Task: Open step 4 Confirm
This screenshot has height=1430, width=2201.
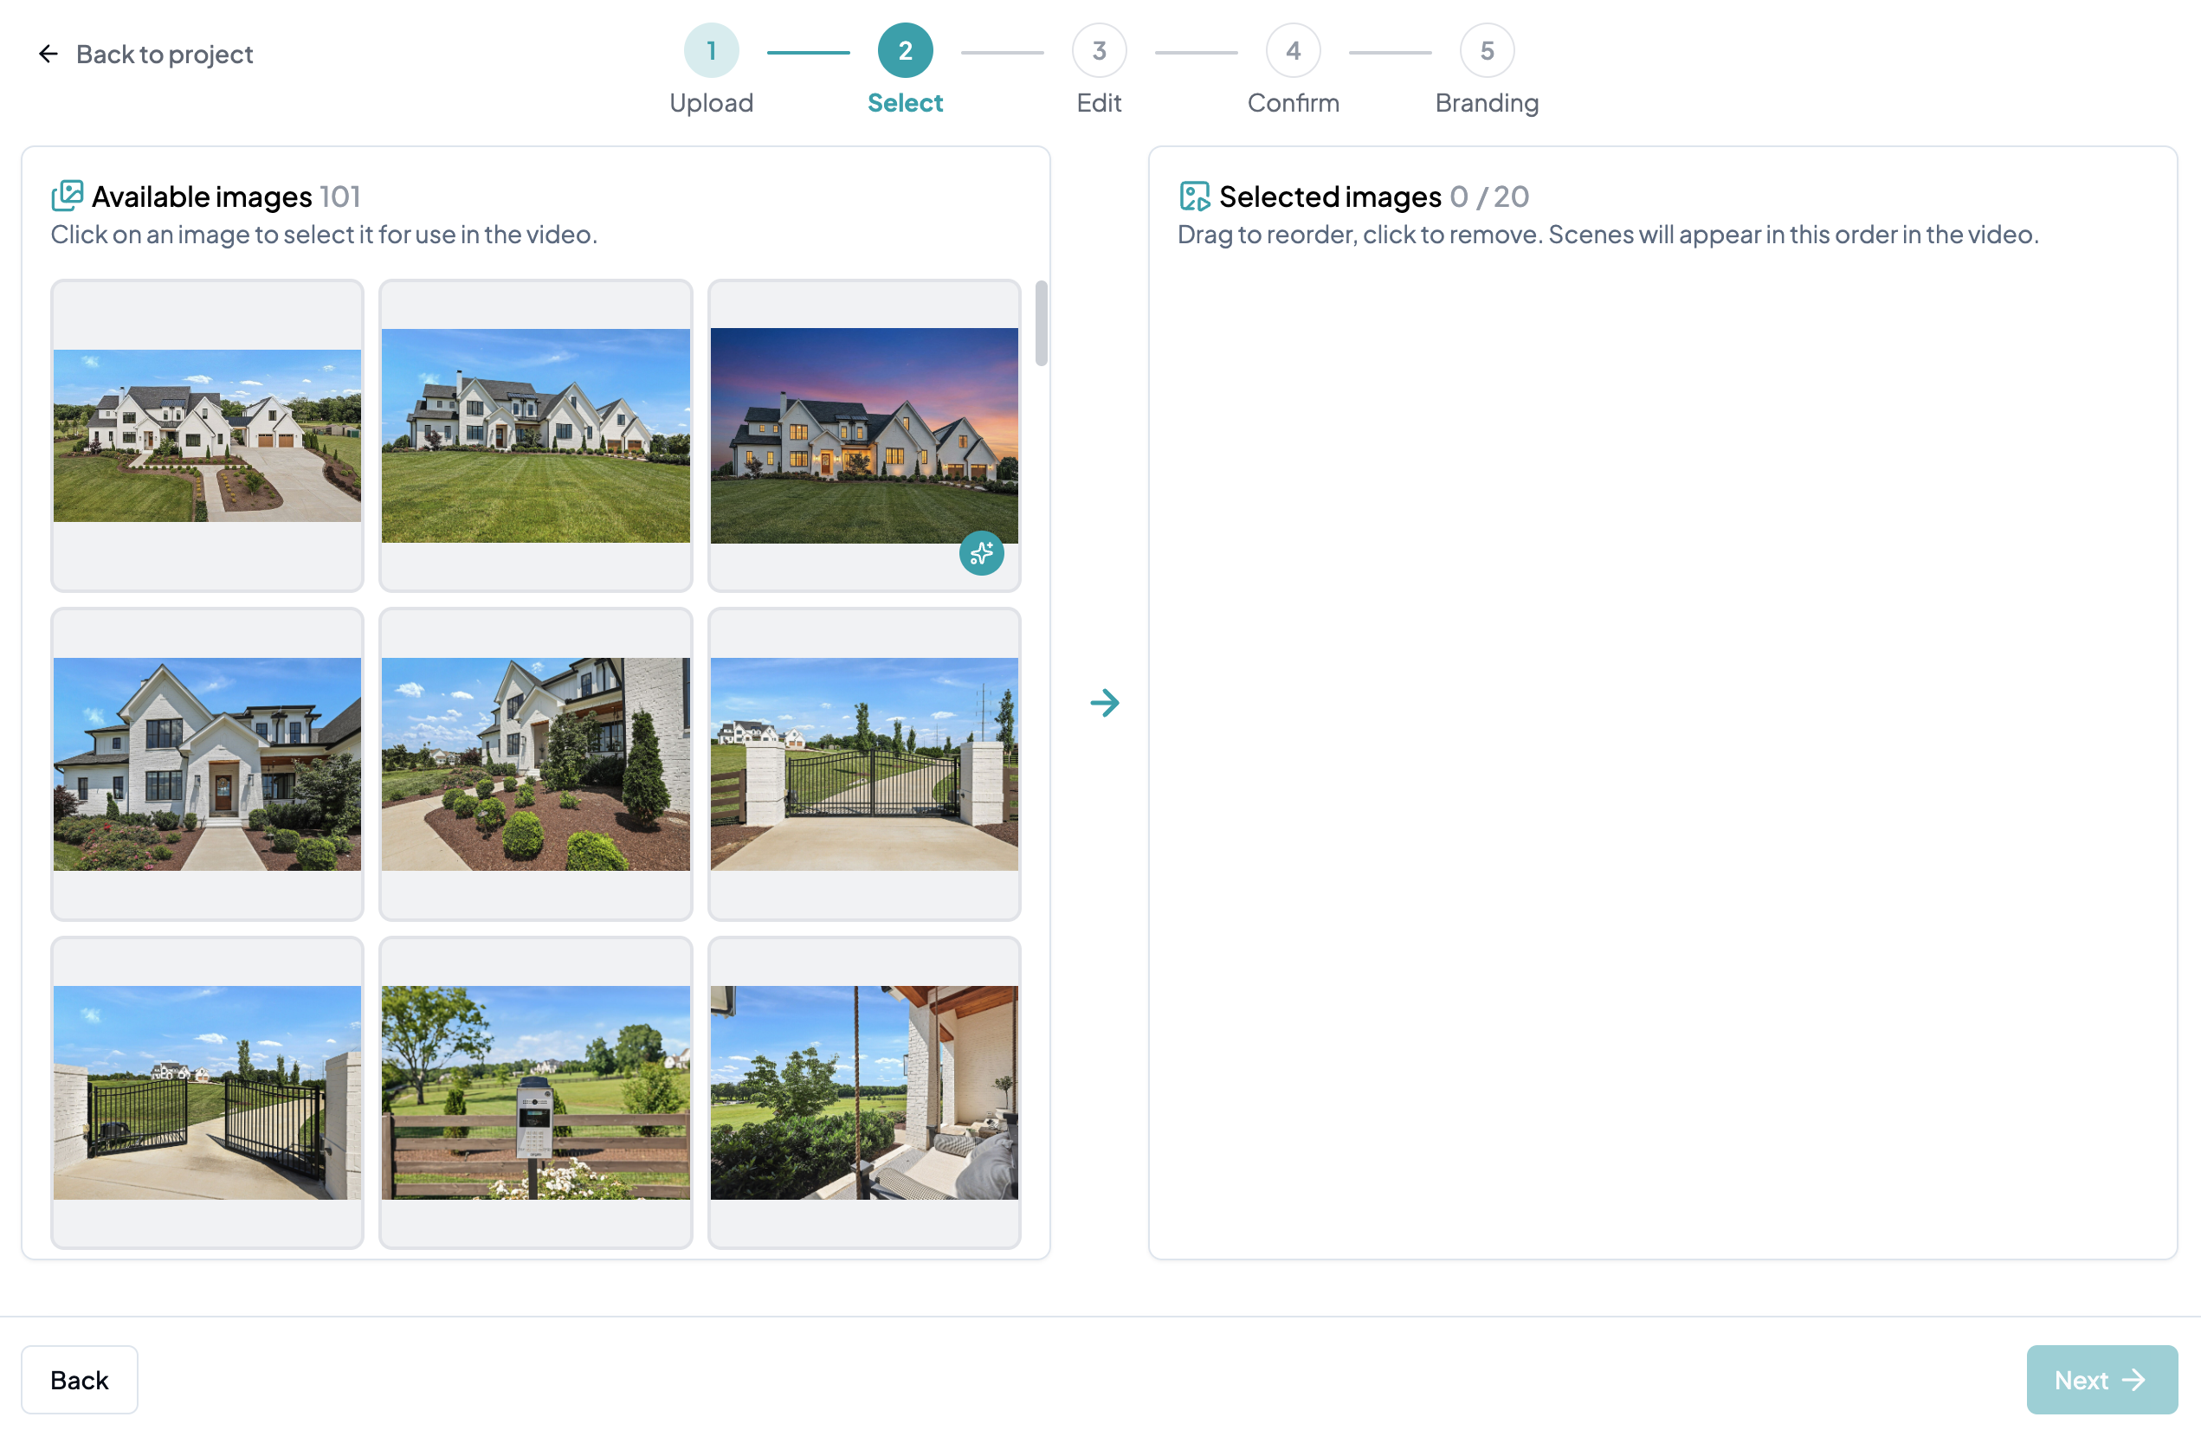Action: click(1292, 51)
